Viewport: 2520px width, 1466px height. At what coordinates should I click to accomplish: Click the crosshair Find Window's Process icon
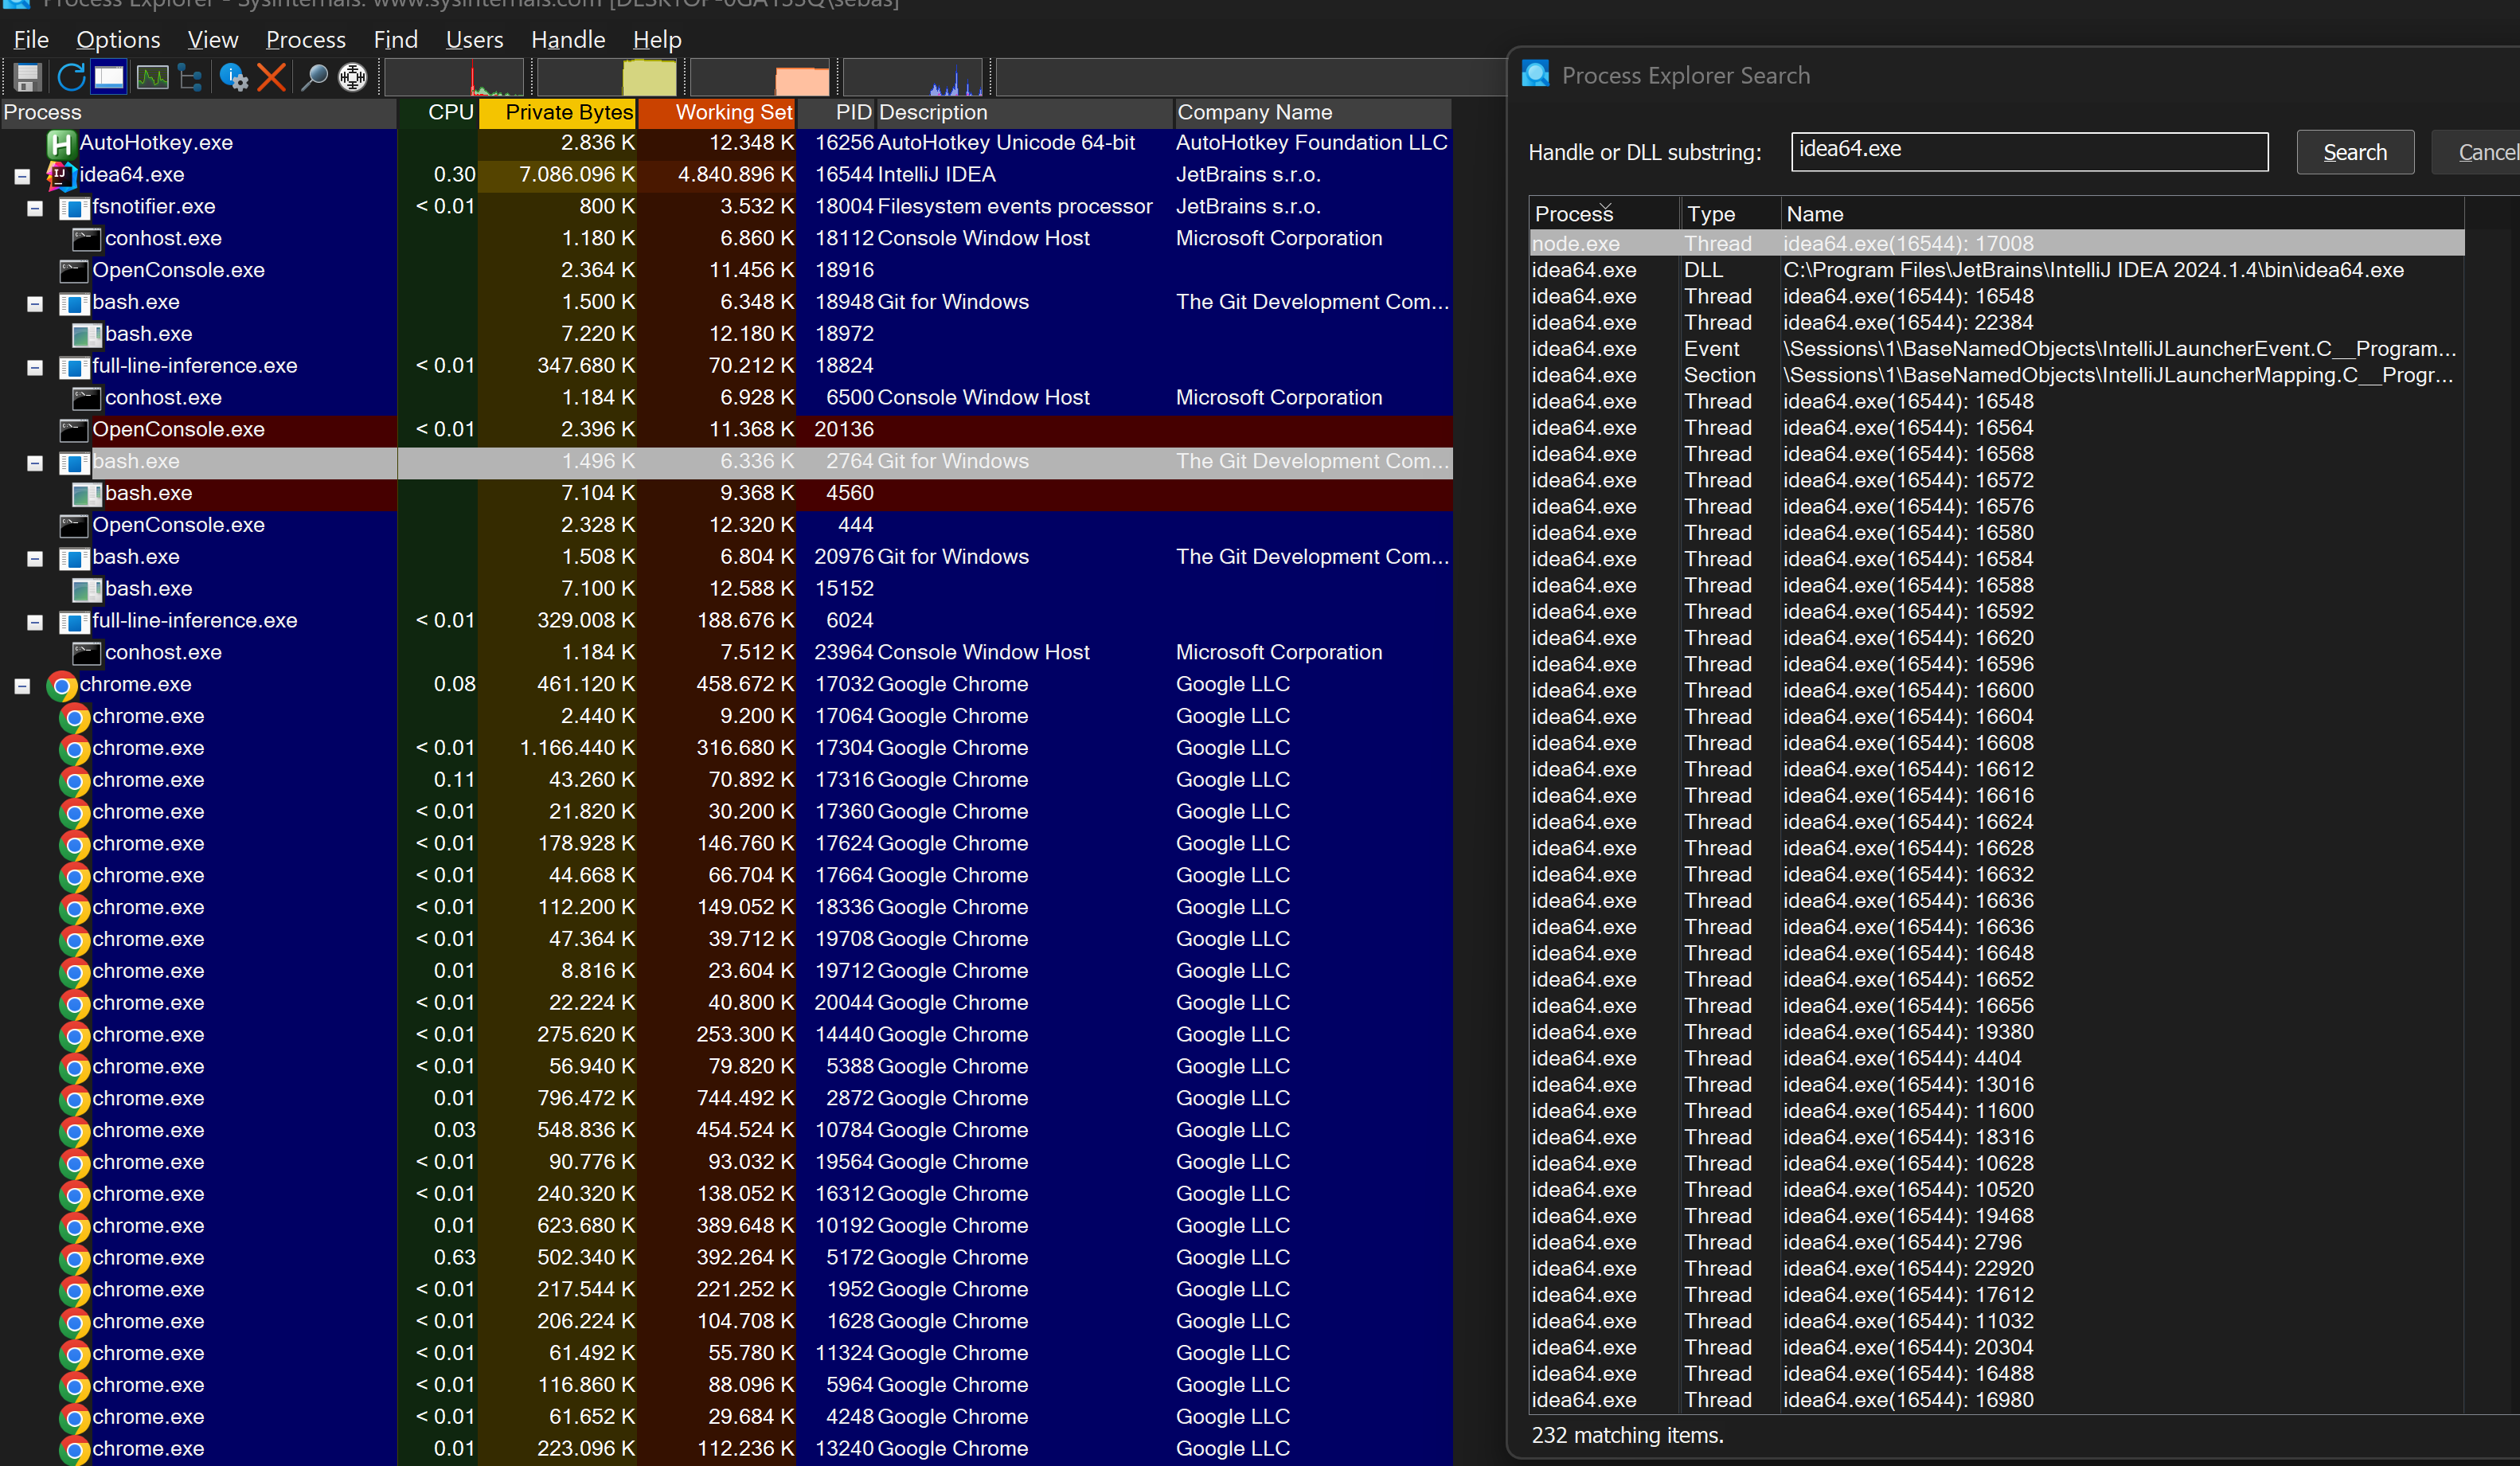coord(353,77)
